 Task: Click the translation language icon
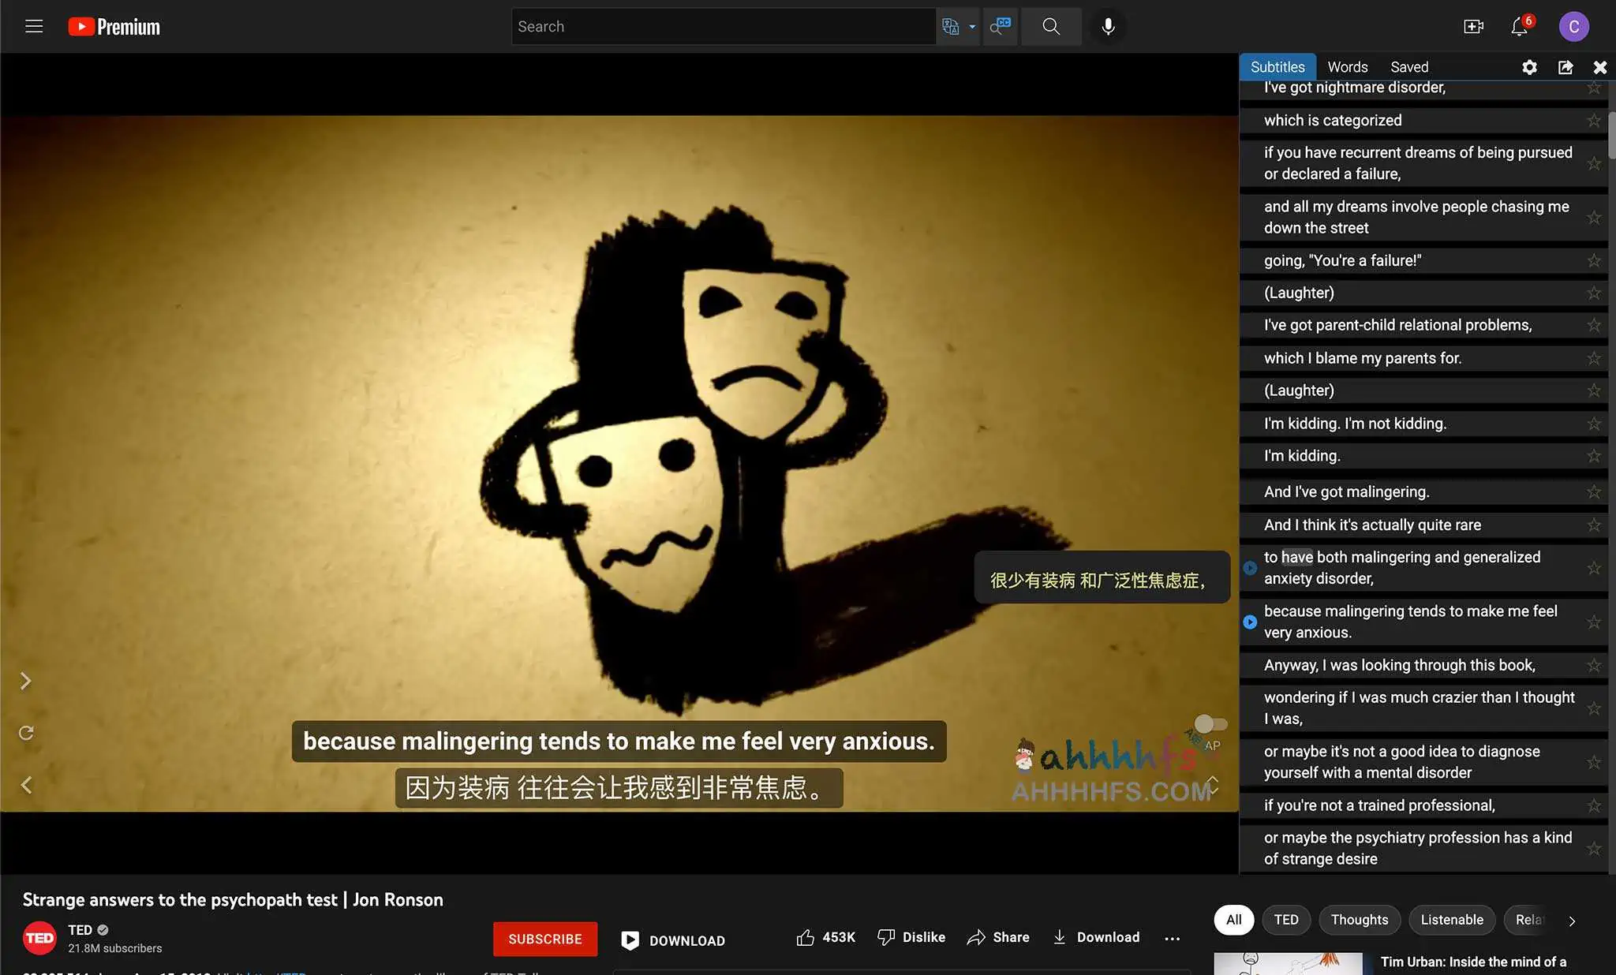point(951,26)
